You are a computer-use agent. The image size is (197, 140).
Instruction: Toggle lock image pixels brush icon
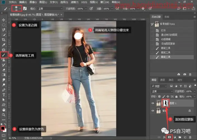click(x=163, y=96)
